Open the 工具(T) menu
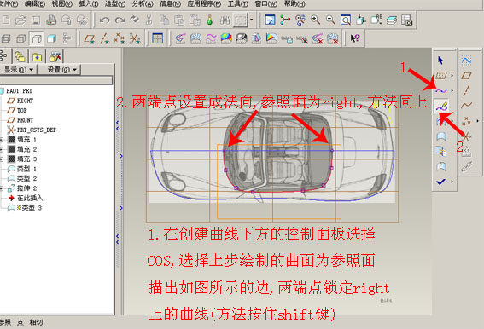The width and height of the screenshot is (484, 329). [x=237, y=3]
